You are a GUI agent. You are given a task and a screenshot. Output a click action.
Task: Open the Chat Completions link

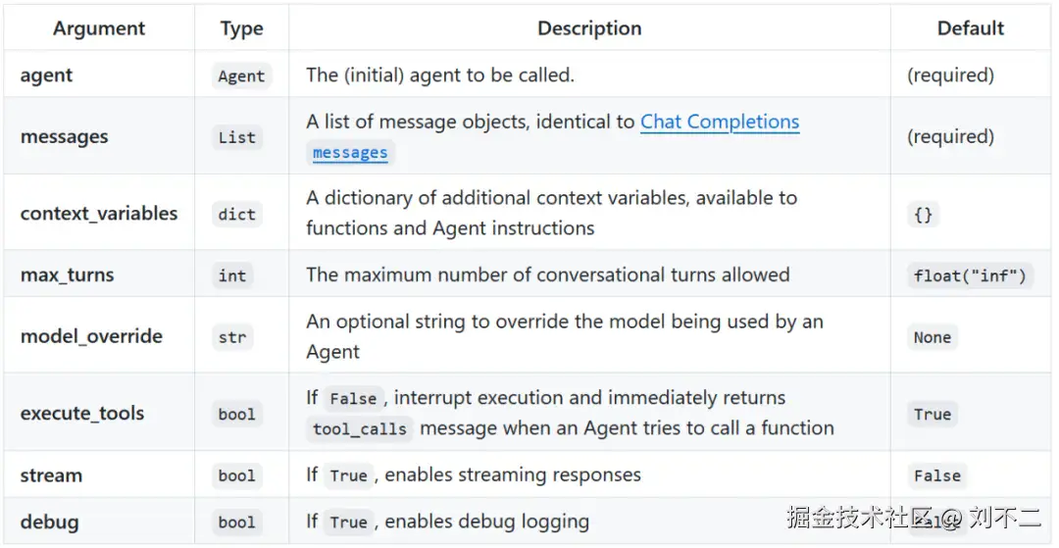coord(720,123)
